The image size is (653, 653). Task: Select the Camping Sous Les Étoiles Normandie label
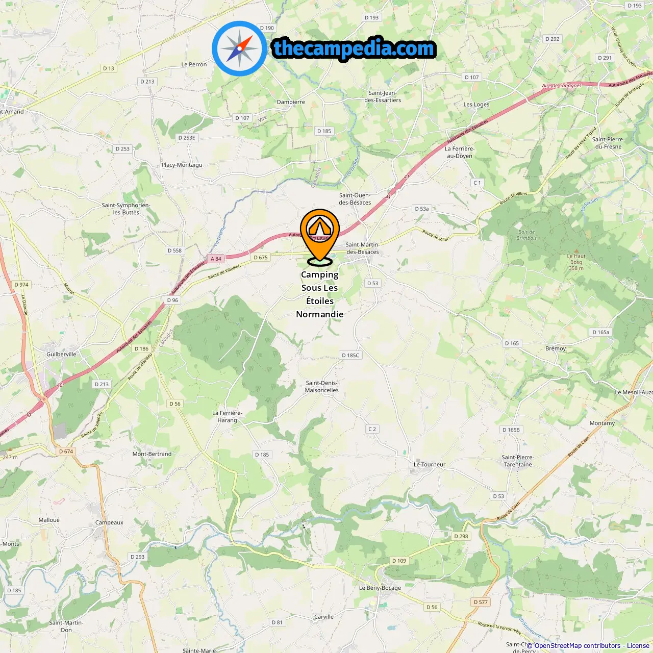[x=320, y=294]
